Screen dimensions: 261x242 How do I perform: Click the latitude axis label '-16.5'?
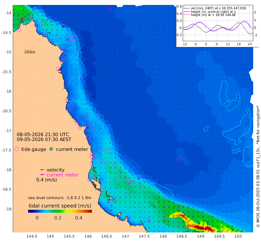[x=6, y=111]
